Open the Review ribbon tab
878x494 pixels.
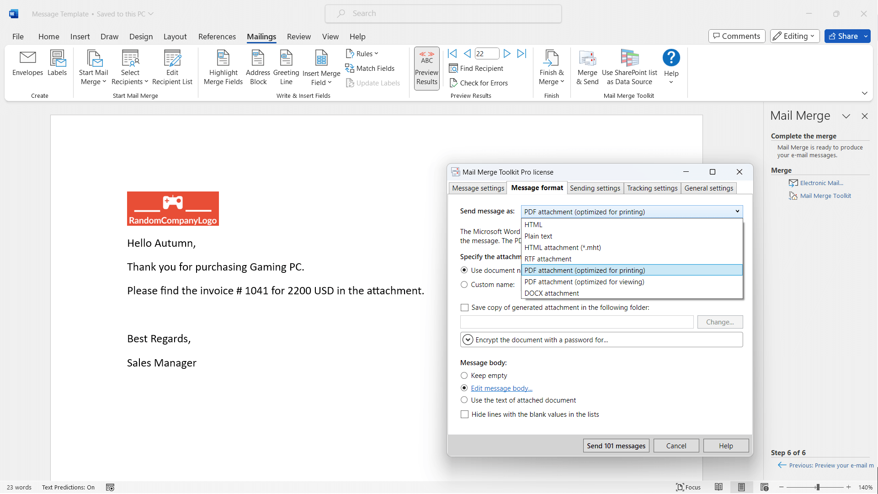[x=298, y=37]
